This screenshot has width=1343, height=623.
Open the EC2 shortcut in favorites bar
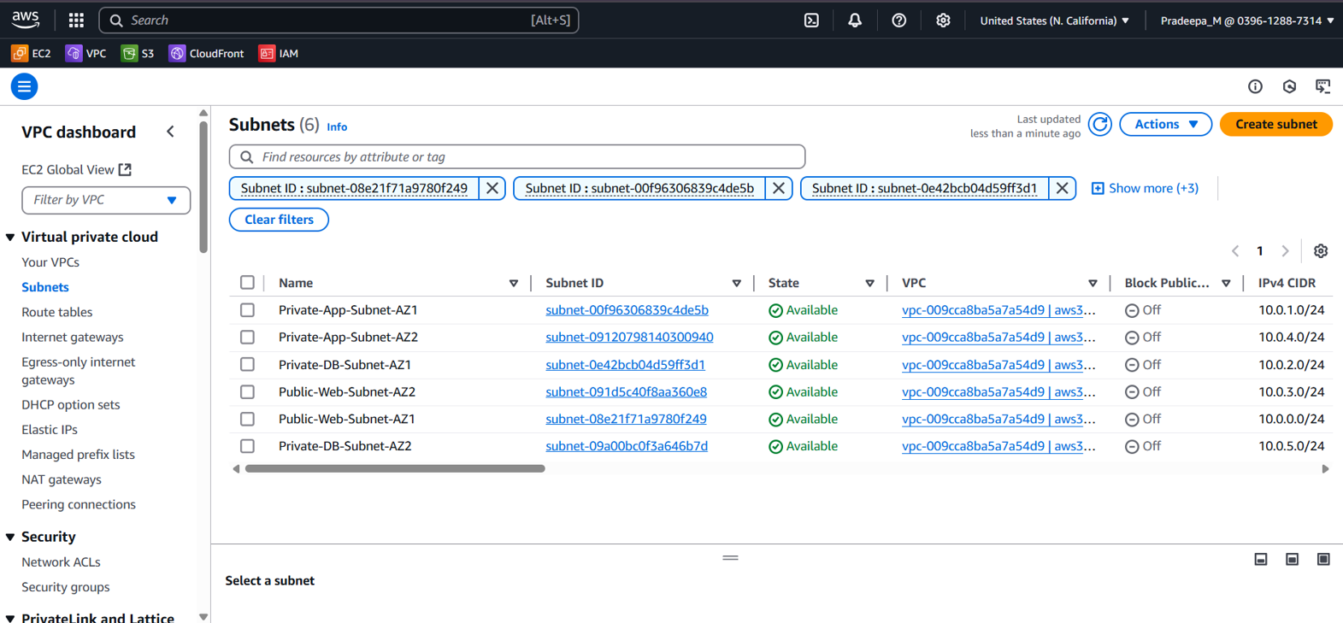pos(31,53)
